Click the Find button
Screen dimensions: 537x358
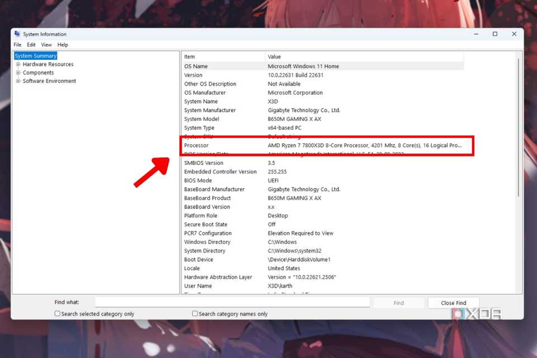[x=398, y=302]
